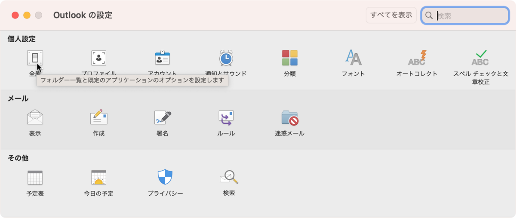Click the すべてを表示 button
Viewport: 516px width, 218px height.
[391, 15]
